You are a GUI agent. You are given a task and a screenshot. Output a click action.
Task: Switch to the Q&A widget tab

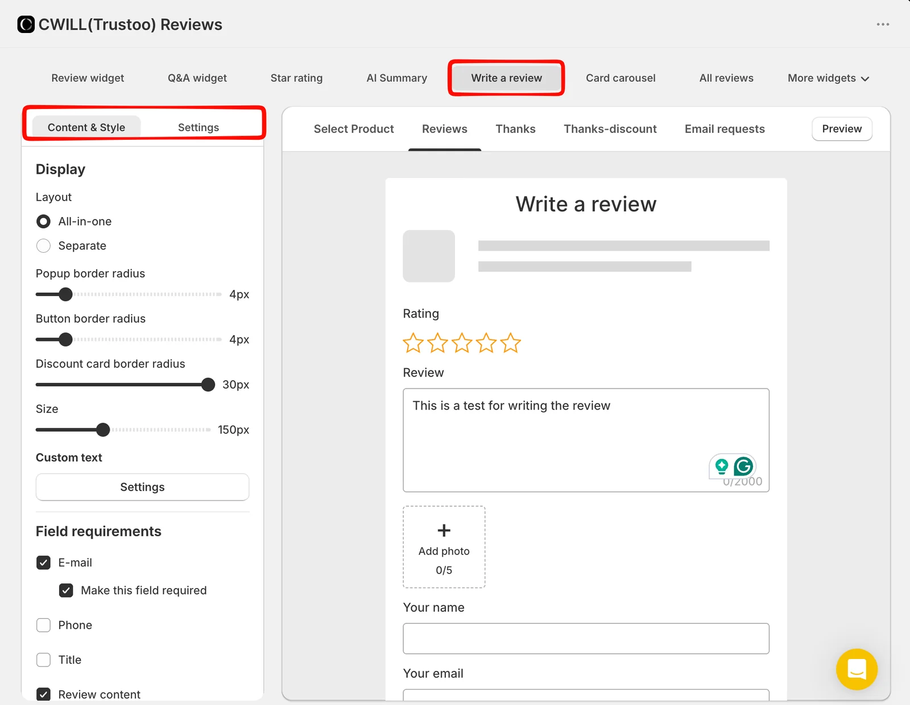point(197,78)
